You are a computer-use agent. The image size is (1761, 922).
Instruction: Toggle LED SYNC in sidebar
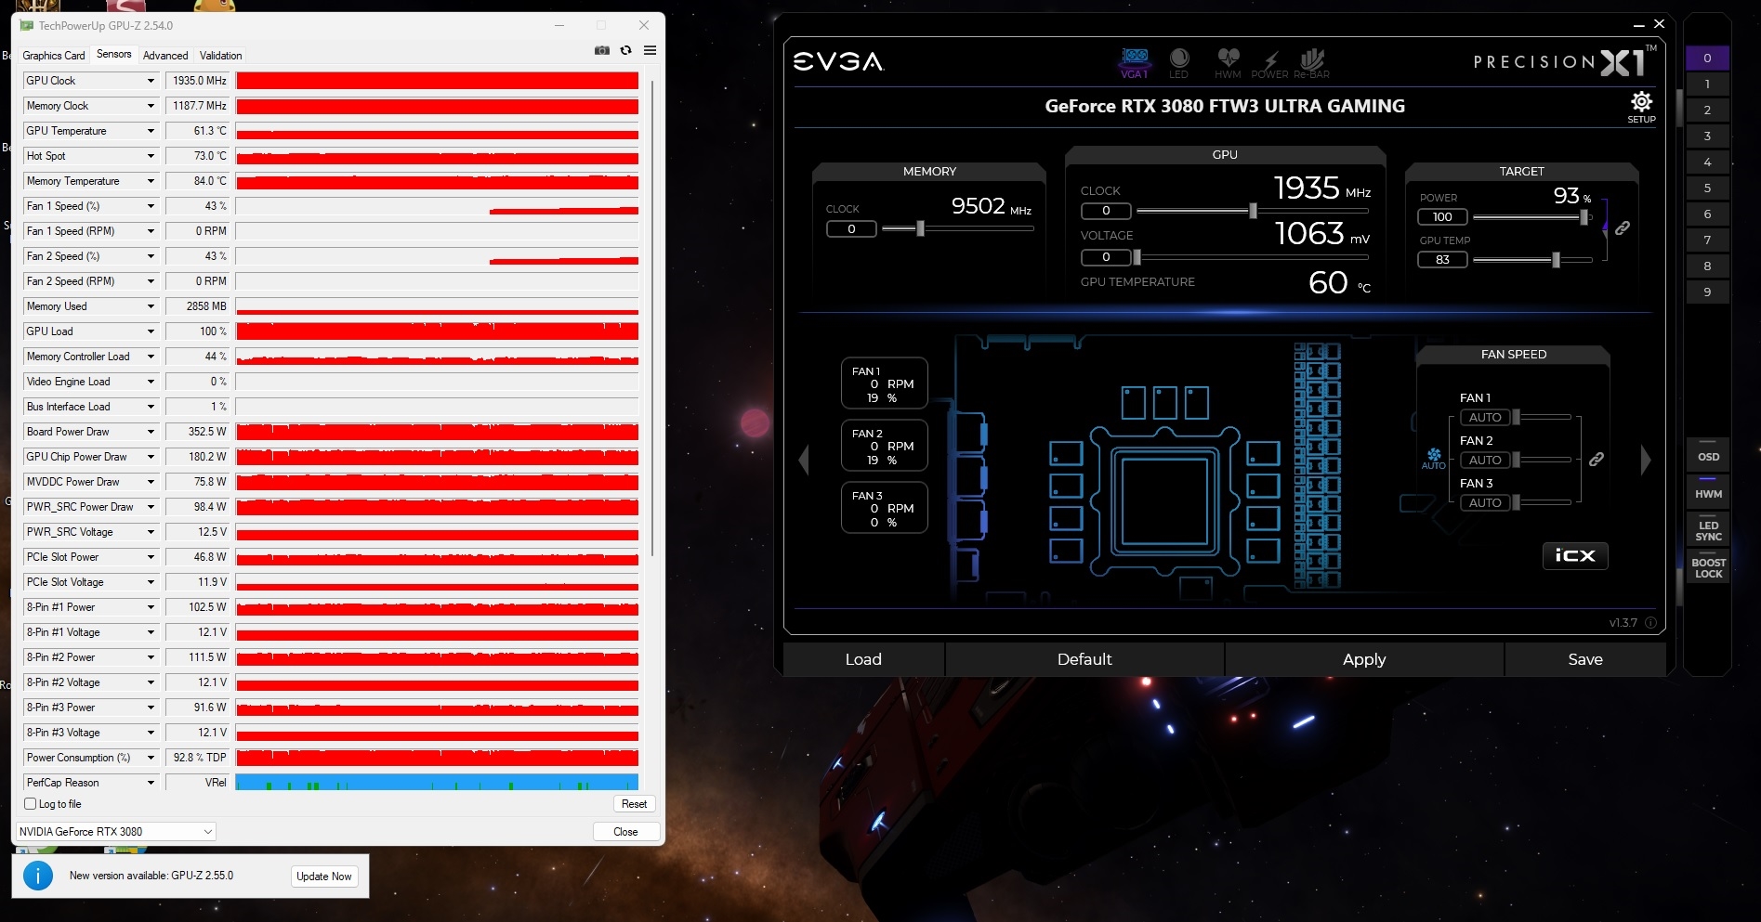[x=1708, y=531]
